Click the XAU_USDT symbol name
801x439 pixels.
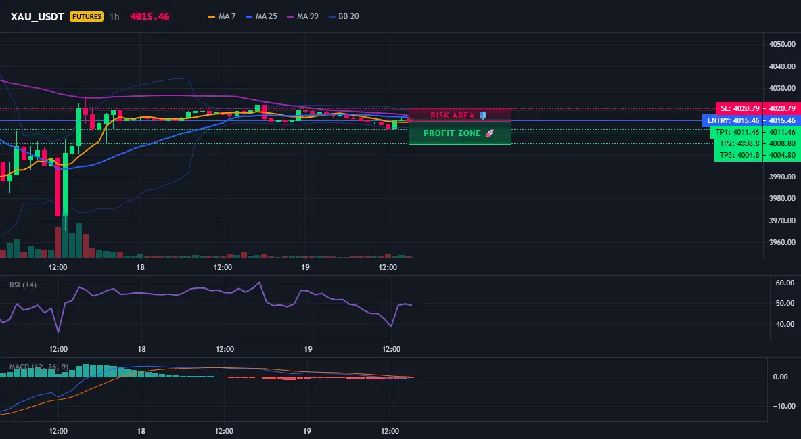[x=37, y=16]
